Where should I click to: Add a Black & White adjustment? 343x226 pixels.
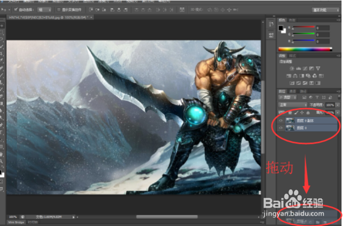point(302,76)
